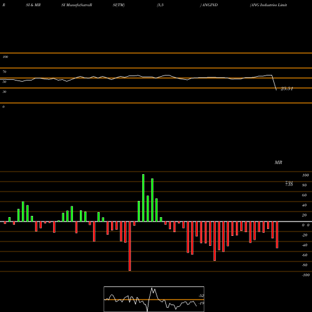Click the 'MR' panel label
Screen dimensions: 312x312
pos(278,163)
